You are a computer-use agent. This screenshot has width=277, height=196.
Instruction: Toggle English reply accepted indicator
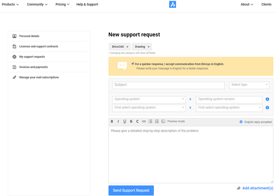pos(241,122)
